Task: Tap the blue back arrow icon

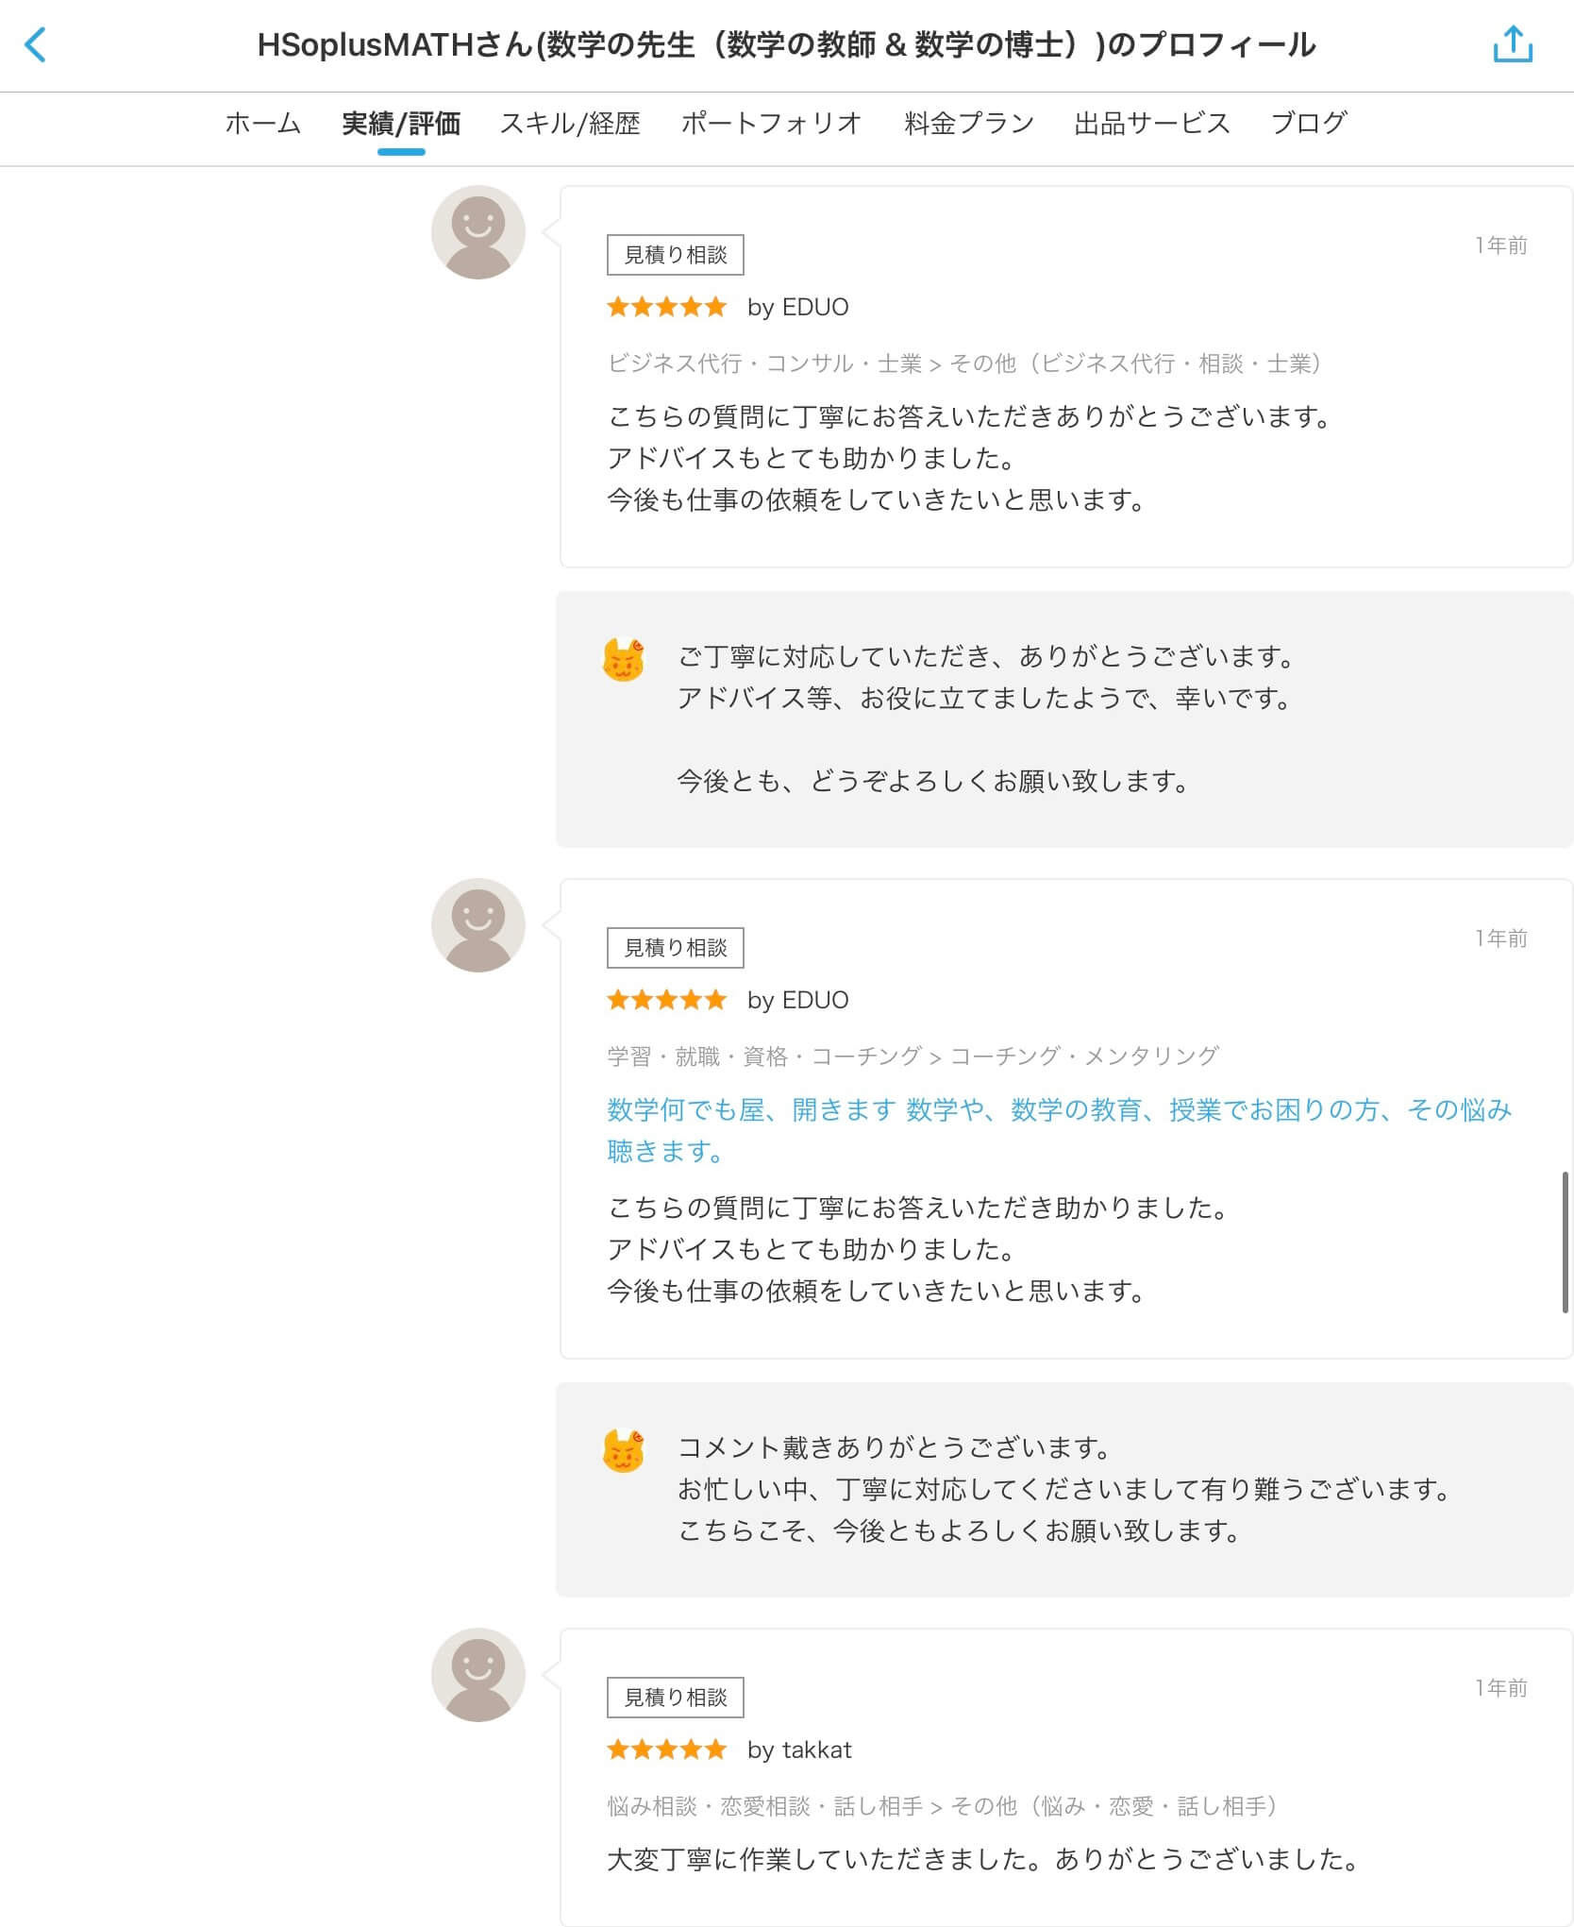Action: coord(35,44)
